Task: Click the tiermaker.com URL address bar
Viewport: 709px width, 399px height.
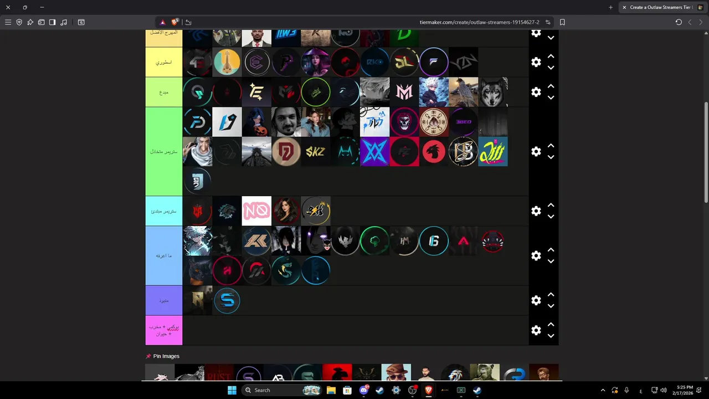Action: 479,22
